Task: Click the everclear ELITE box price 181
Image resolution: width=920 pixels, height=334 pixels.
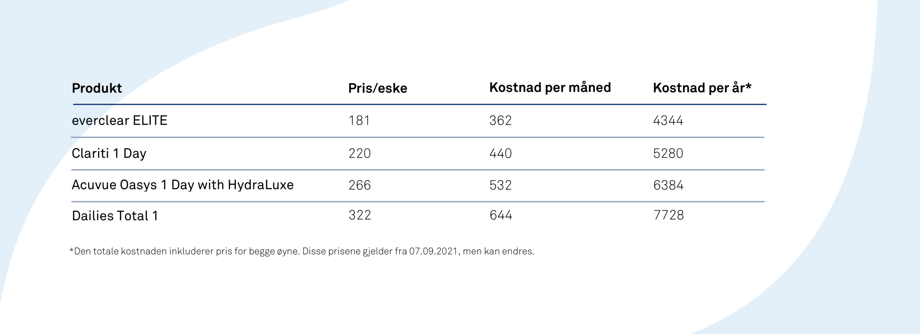Action: tap(359, 120)
